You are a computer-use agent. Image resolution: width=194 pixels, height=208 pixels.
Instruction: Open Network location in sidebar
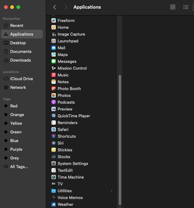pyautogui.click(x=22, y=87)
